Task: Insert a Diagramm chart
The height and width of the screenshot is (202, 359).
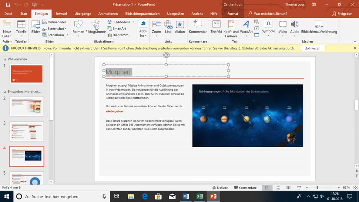Action: pos(118,35)
